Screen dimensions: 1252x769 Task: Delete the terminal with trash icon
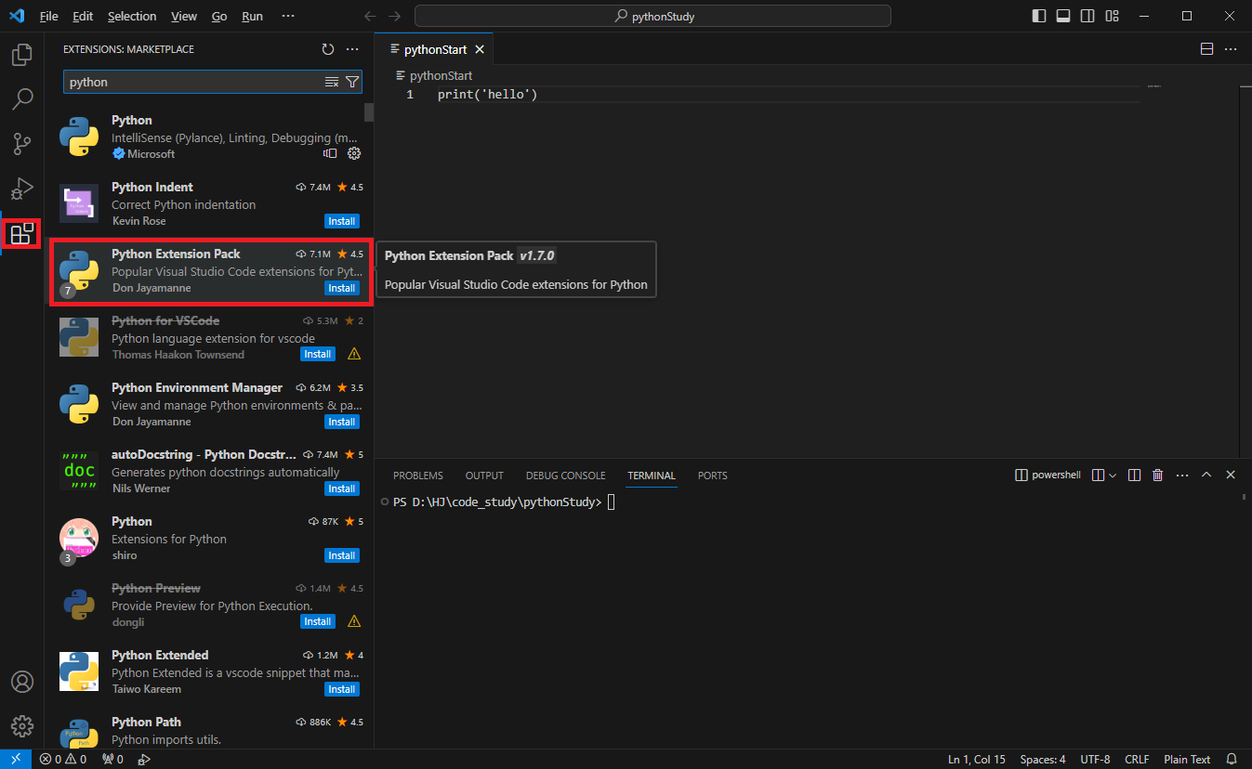tap(1158, 476)
